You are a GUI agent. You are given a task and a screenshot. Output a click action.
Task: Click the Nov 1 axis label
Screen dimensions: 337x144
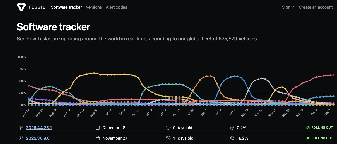[205, 112]
